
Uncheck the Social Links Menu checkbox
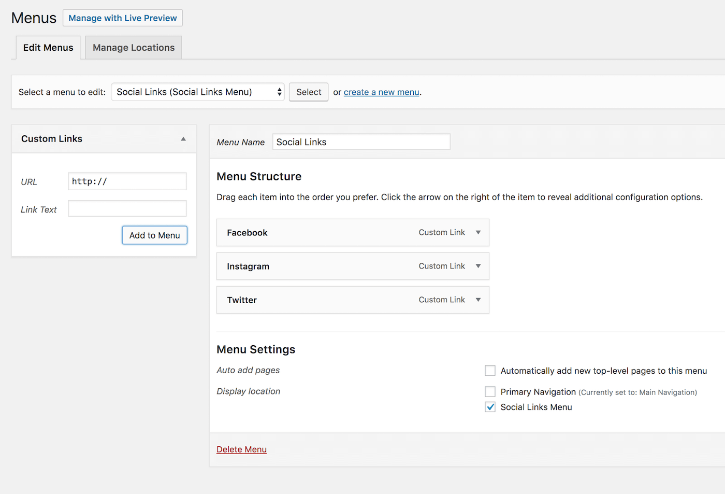point(490,407)
